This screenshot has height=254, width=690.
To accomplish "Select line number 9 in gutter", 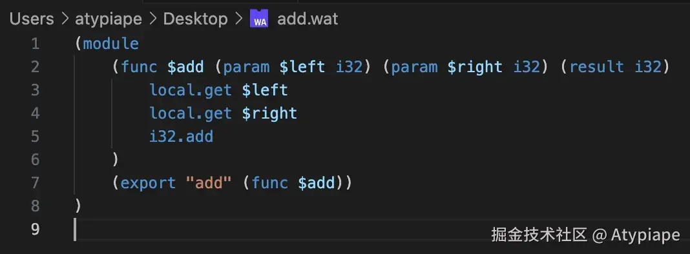I will 35,229.
